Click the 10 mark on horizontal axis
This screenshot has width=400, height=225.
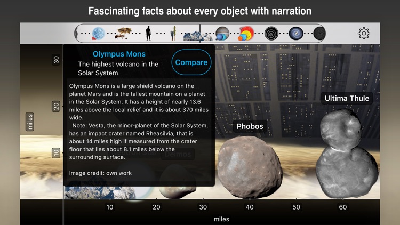tap(110, 207)
